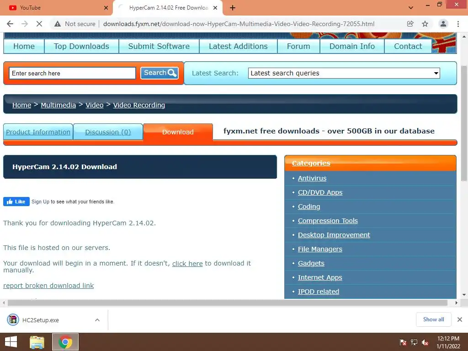Open Coding category

pos(309,207)
